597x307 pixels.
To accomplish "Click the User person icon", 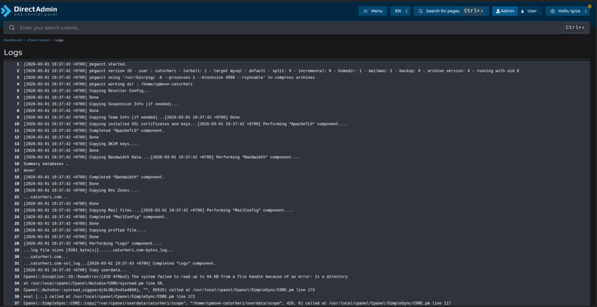I will pos(522,11).
